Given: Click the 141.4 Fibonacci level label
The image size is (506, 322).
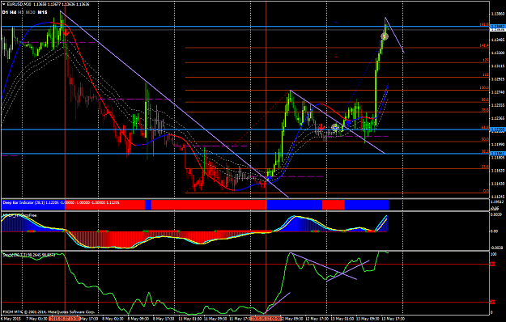Looking at the screenshot, I should 484,46.
